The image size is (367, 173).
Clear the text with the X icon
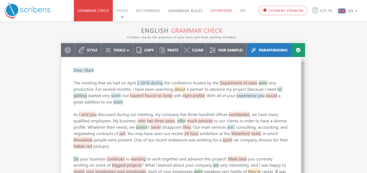tap(186, 50)
